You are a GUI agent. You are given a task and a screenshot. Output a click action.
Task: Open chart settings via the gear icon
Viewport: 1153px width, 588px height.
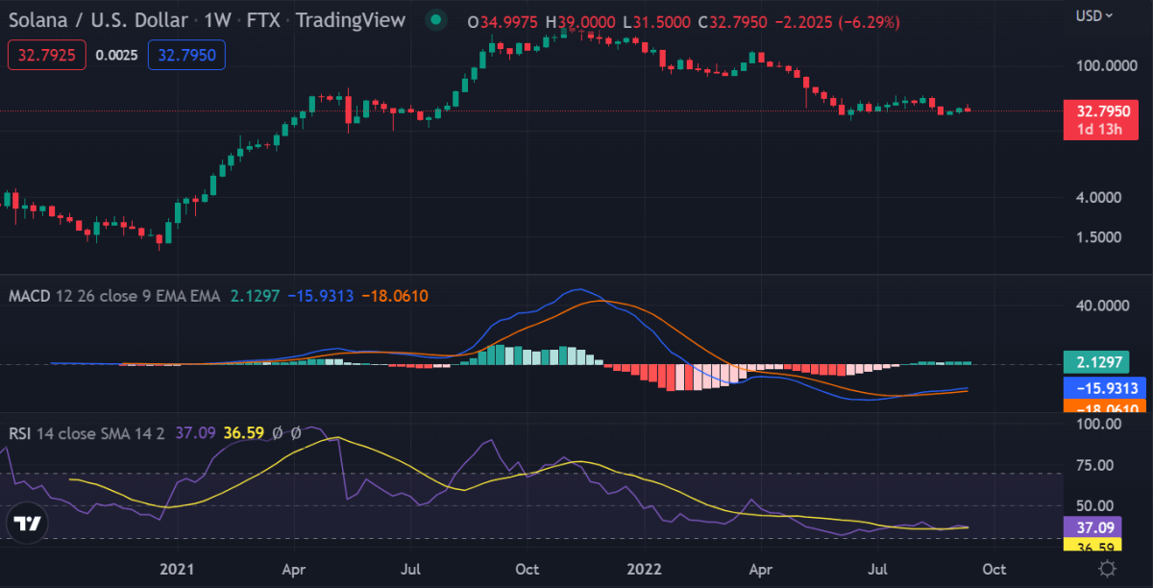point(1107,568)
